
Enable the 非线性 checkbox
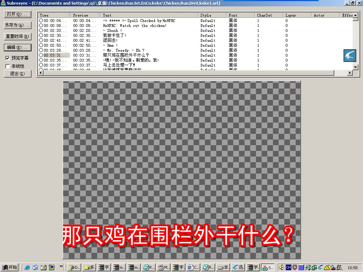click(7, 66)
